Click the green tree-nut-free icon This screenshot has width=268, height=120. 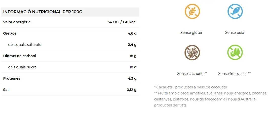coord(235,52)
